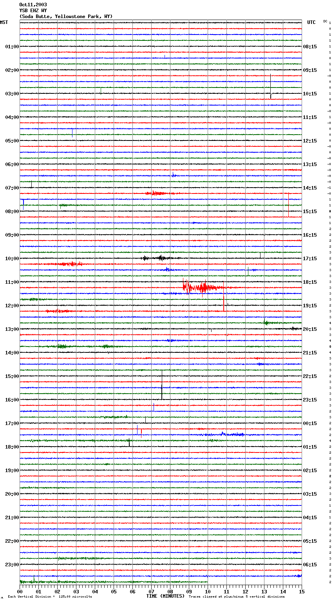This screenshot has width=333, height=602.
Task: Click '(Soda Butte, Yellowstone Park, WY)' title
Action: [x=66, y=16]
